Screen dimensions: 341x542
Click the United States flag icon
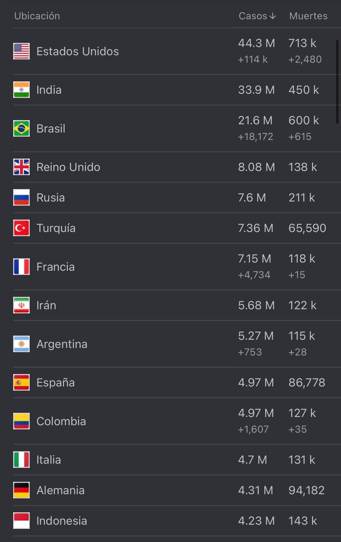pos(21,51)
